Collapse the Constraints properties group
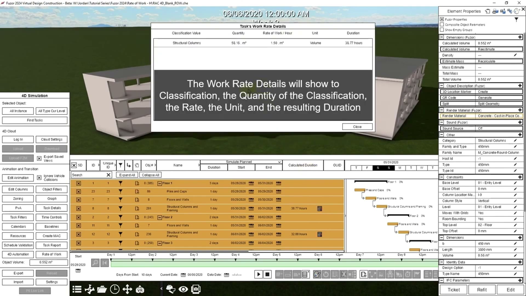The height and width of the screenshot is (296, 526). [x=442, y=177]
